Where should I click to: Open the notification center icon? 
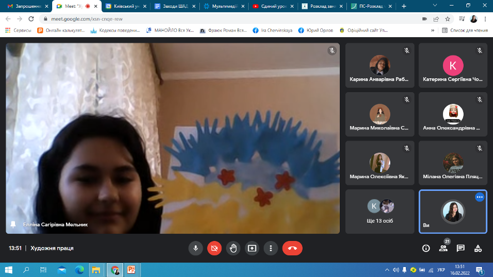point(480,270)
